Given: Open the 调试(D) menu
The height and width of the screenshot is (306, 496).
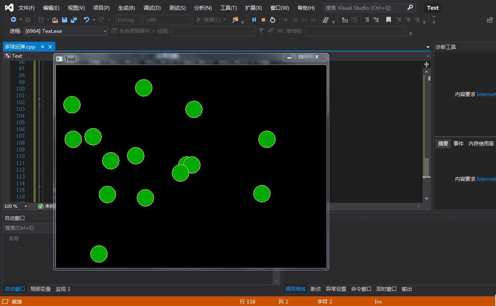Looking at the screenshot, I should coord(152,8).
